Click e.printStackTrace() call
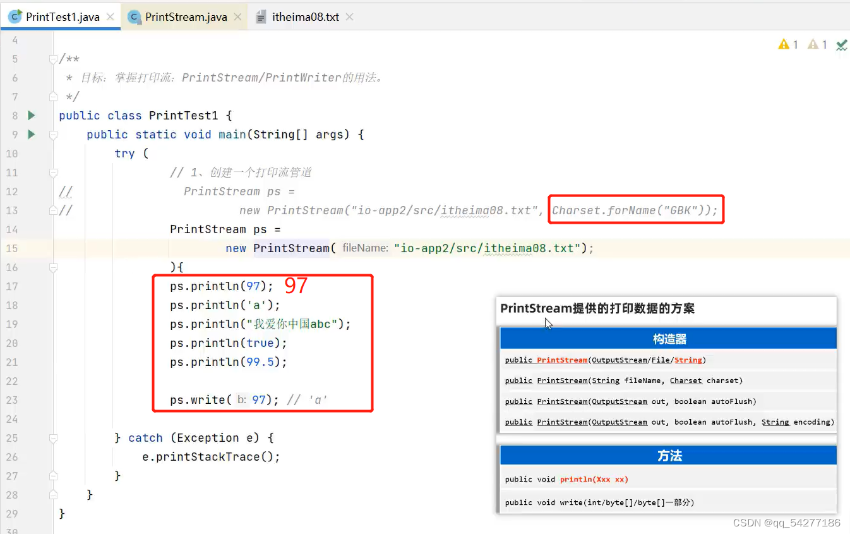The width and height of the screenshot is (850, 534). pyautogui.click(x=211, y=457)
